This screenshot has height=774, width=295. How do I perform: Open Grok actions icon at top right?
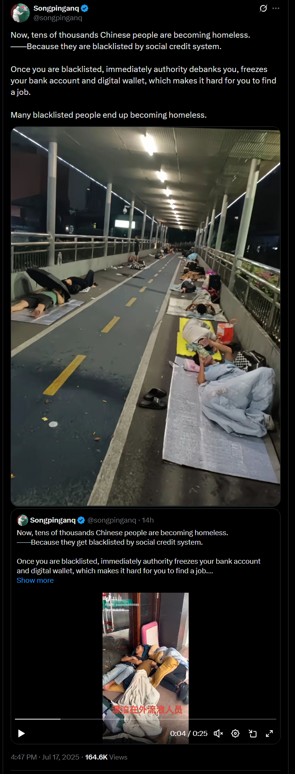tap(263, 8)
